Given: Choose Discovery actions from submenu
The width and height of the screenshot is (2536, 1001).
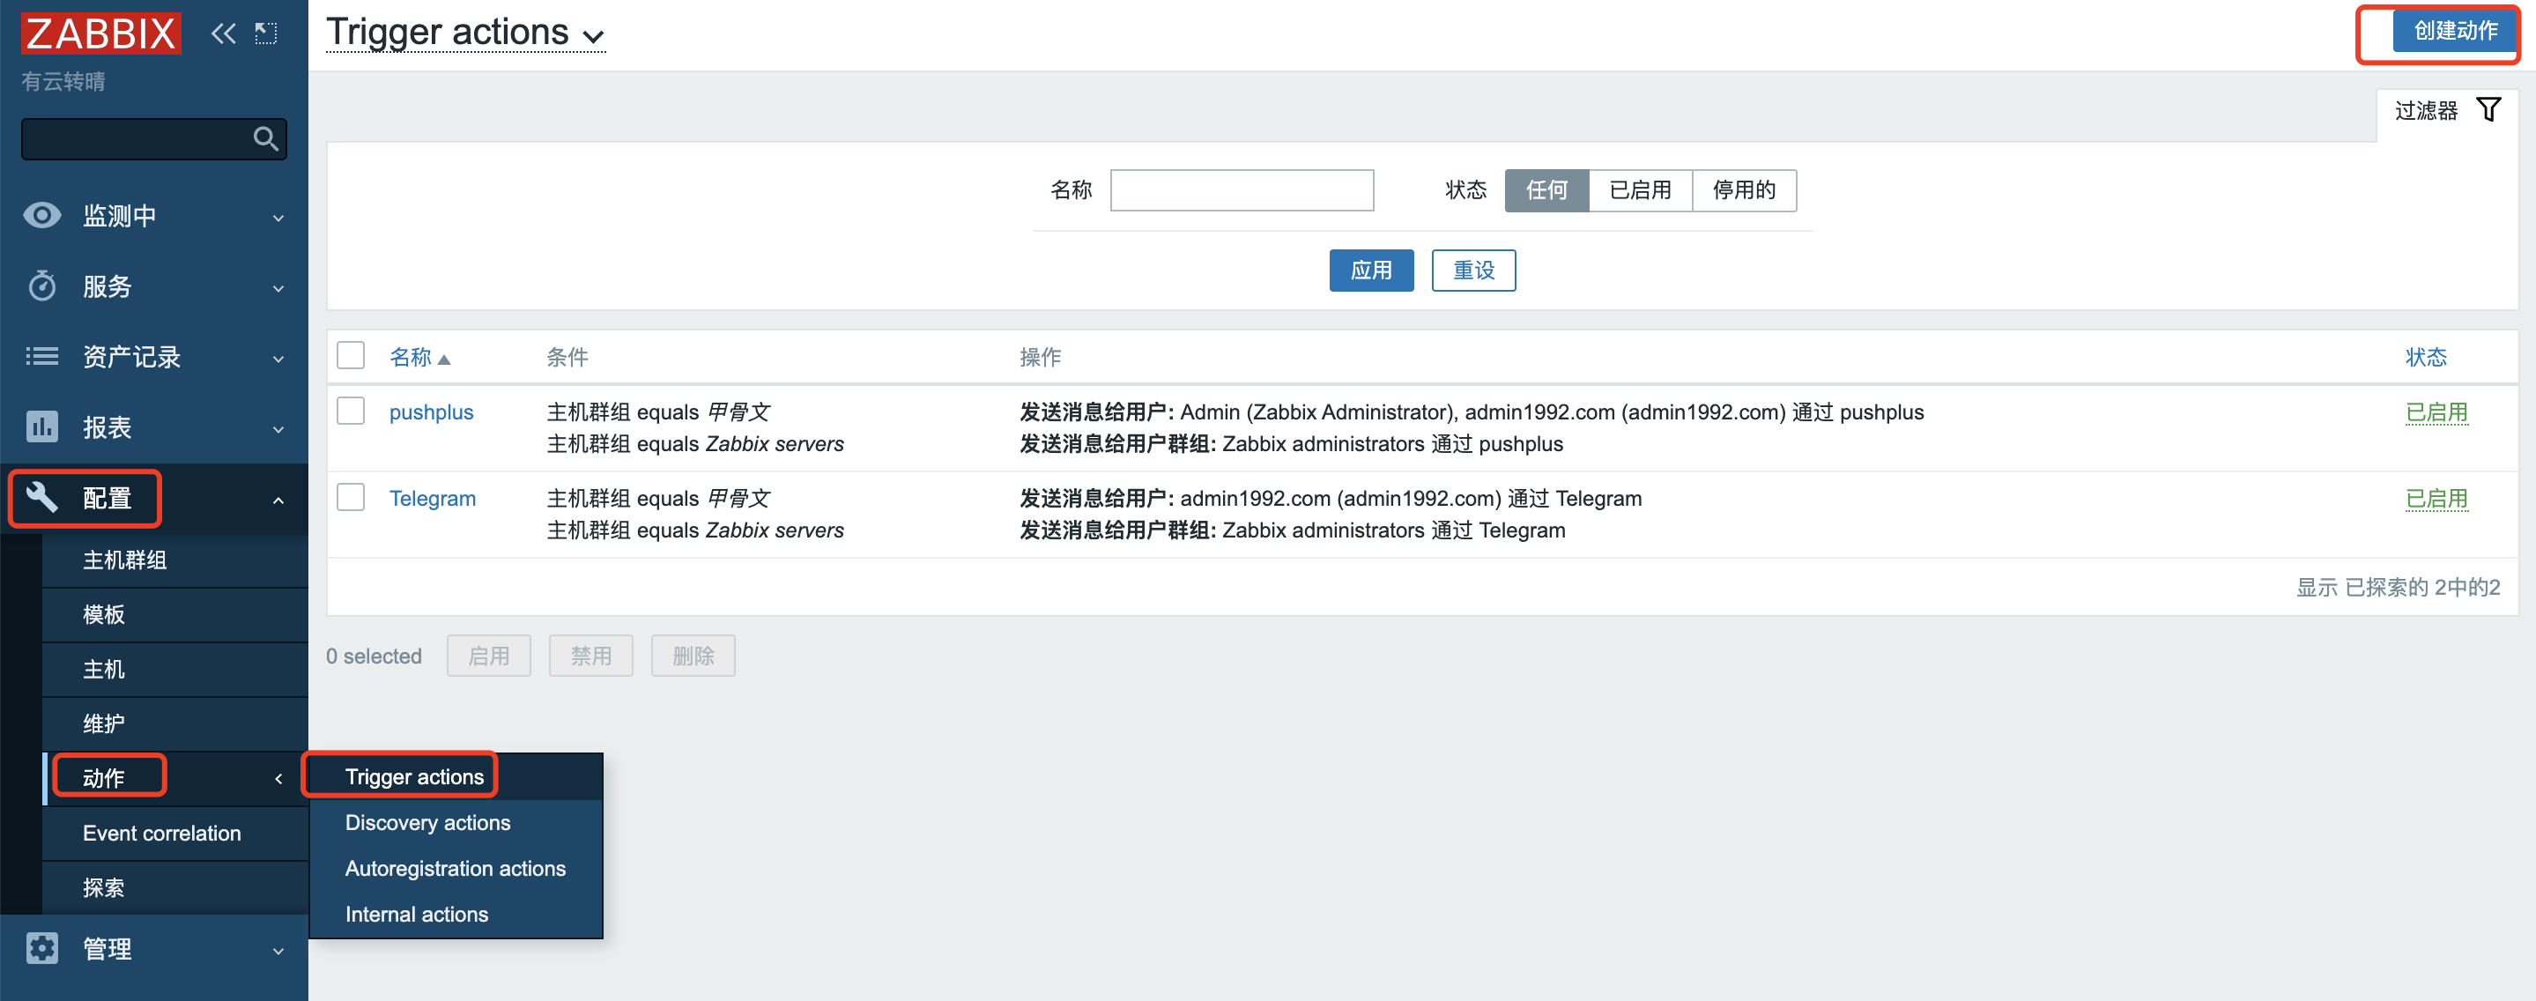Looking at the screenshot, I should 427,823.
